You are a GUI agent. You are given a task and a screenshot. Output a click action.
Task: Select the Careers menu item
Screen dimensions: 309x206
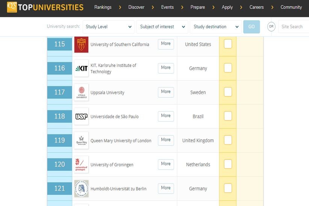(256, 7)
